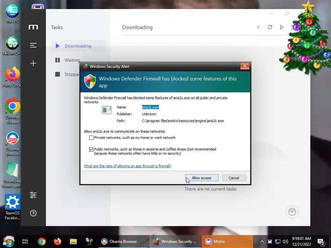Open the volume control tray icon
Screen dimensions: 331x248
coord(285,242)
